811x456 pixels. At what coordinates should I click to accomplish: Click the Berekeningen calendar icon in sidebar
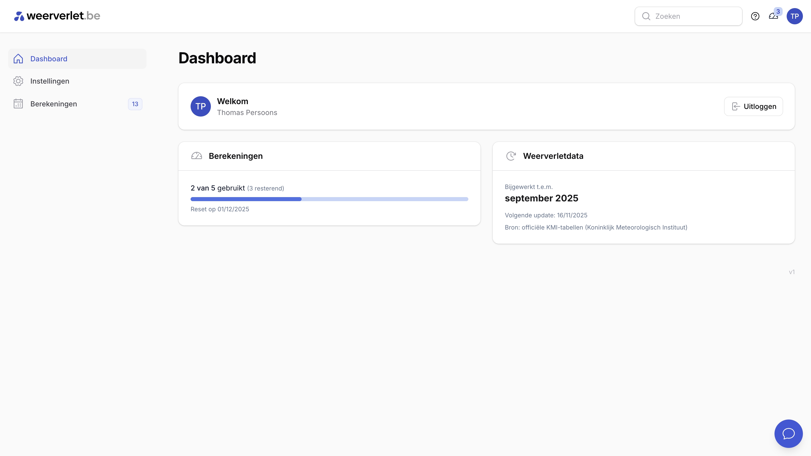(x=18, y=104)
